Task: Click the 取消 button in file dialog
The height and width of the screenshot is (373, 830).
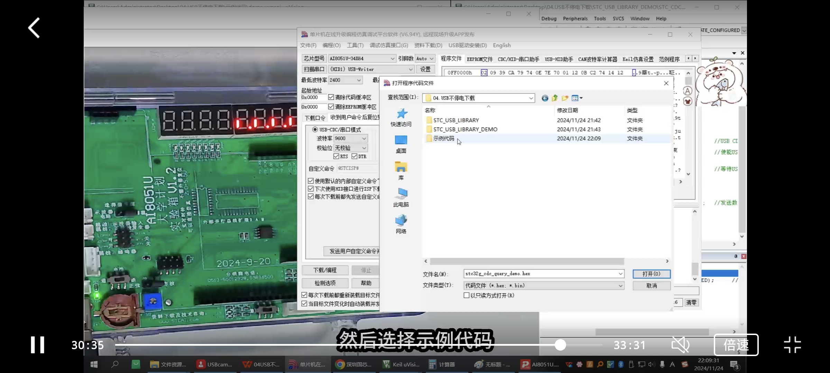Action: (652, 286)
